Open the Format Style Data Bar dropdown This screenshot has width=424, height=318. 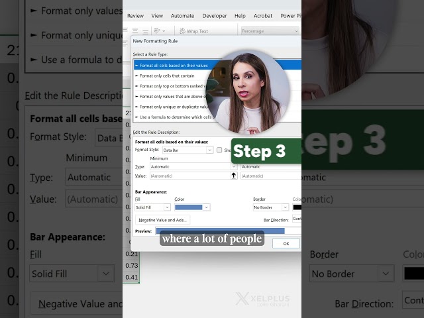point(187,150)
